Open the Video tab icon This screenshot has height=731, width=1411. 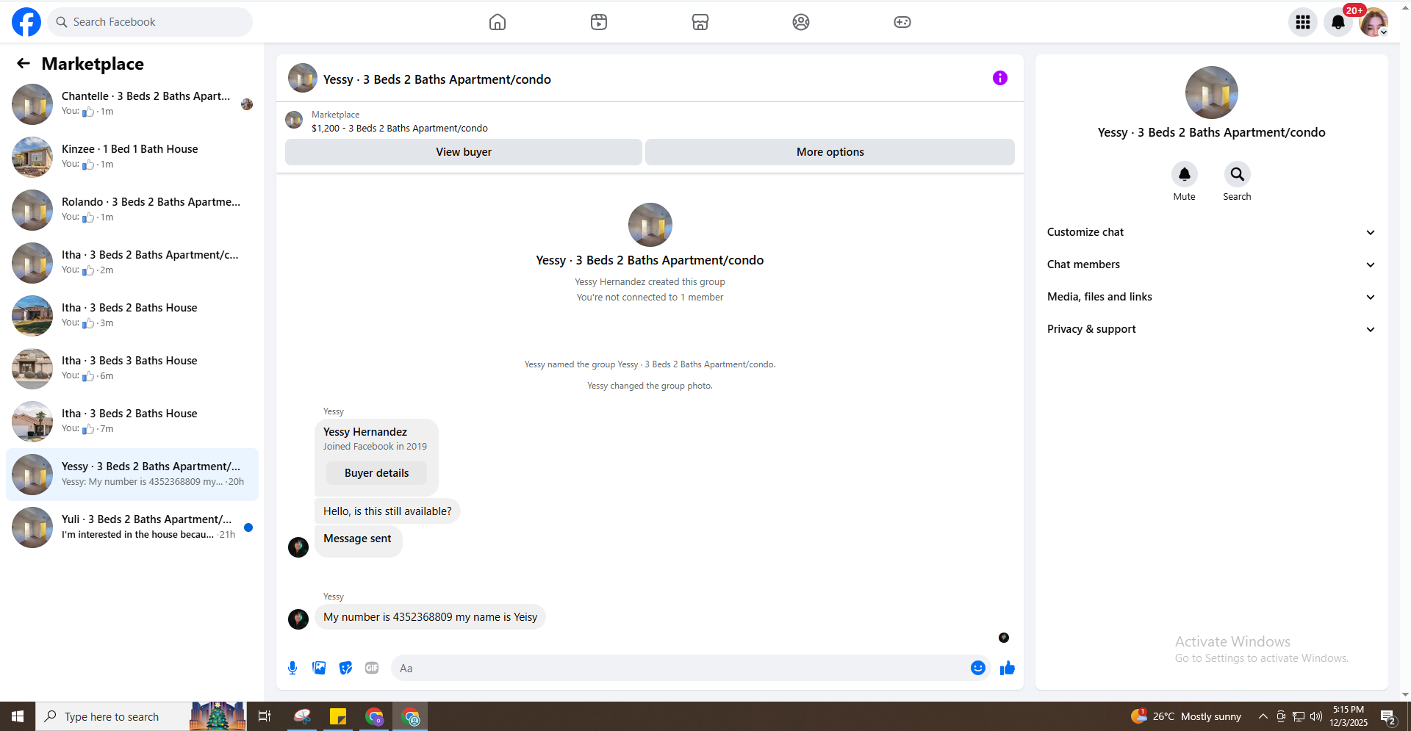(599, 22)
